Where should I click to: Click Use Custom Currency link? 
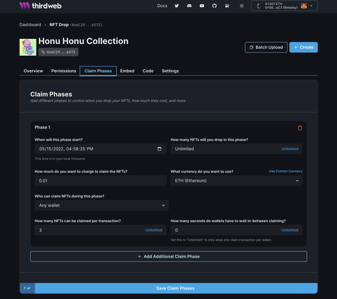tap(286, 171)
